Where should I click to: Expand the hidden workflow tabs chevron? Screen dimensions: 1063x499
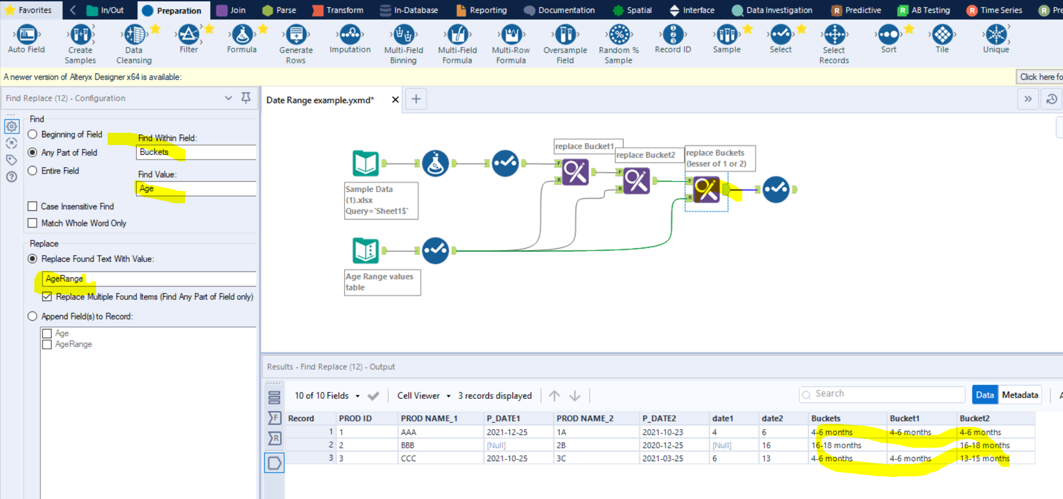coord(1028,99)
